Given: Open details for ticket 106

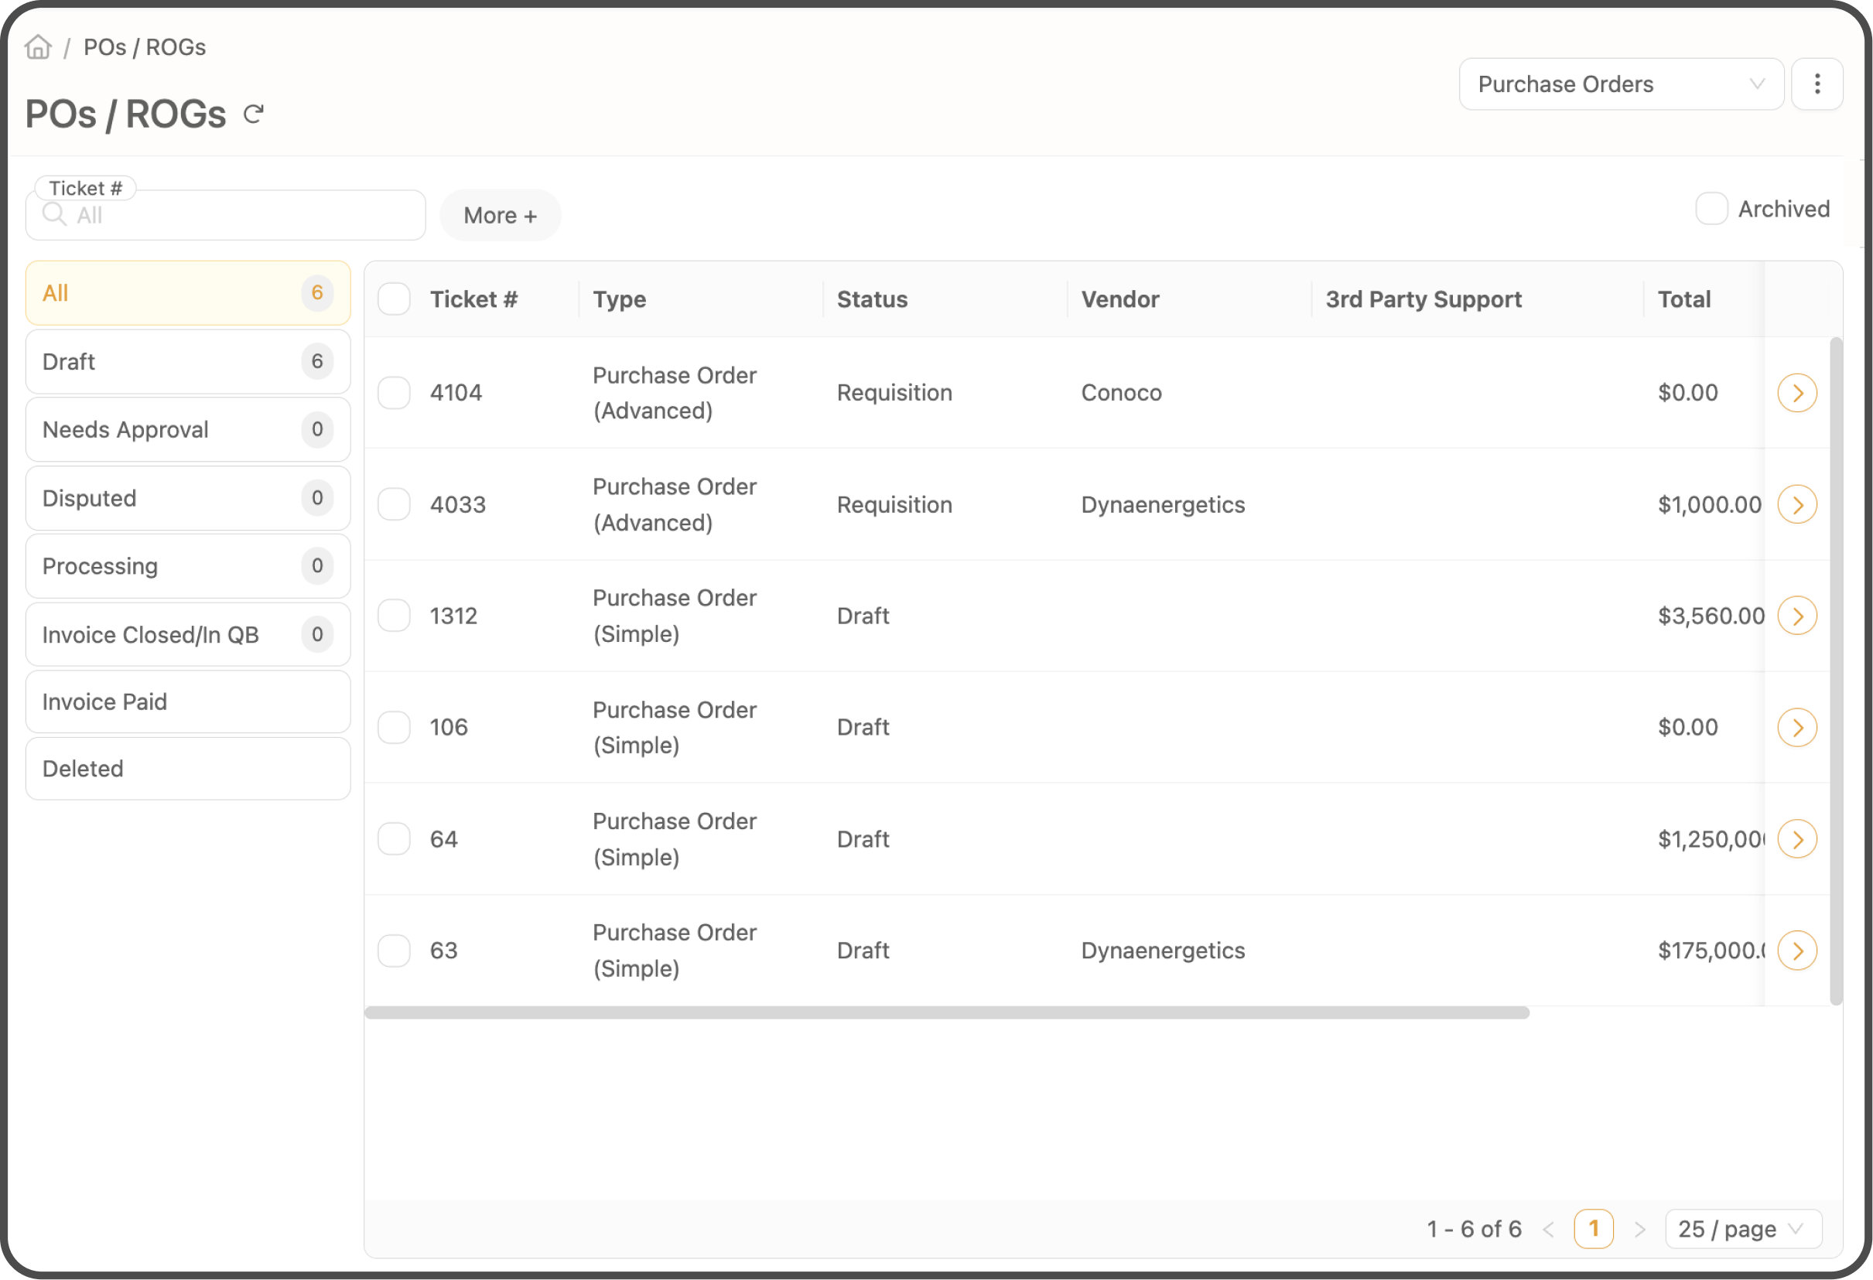Looking at the screenshot, I should [x=1797, y=726].
